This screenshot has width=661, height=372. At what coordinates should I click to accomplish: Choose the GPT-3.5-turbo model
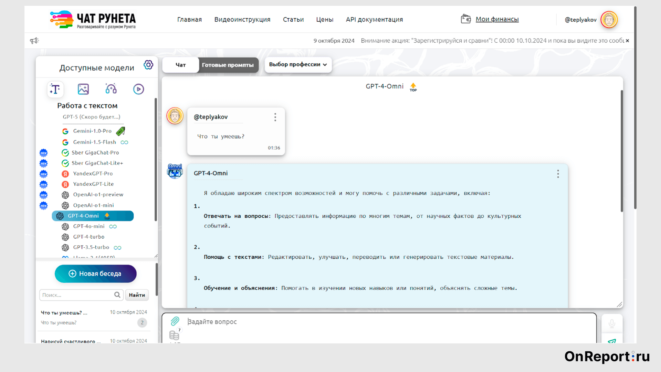tap(91, 247)
